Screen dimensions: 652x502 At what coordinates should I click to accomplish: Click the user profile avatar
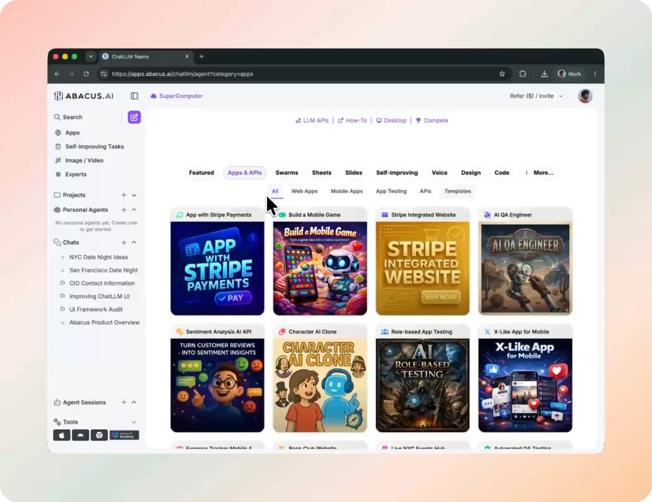585,96
